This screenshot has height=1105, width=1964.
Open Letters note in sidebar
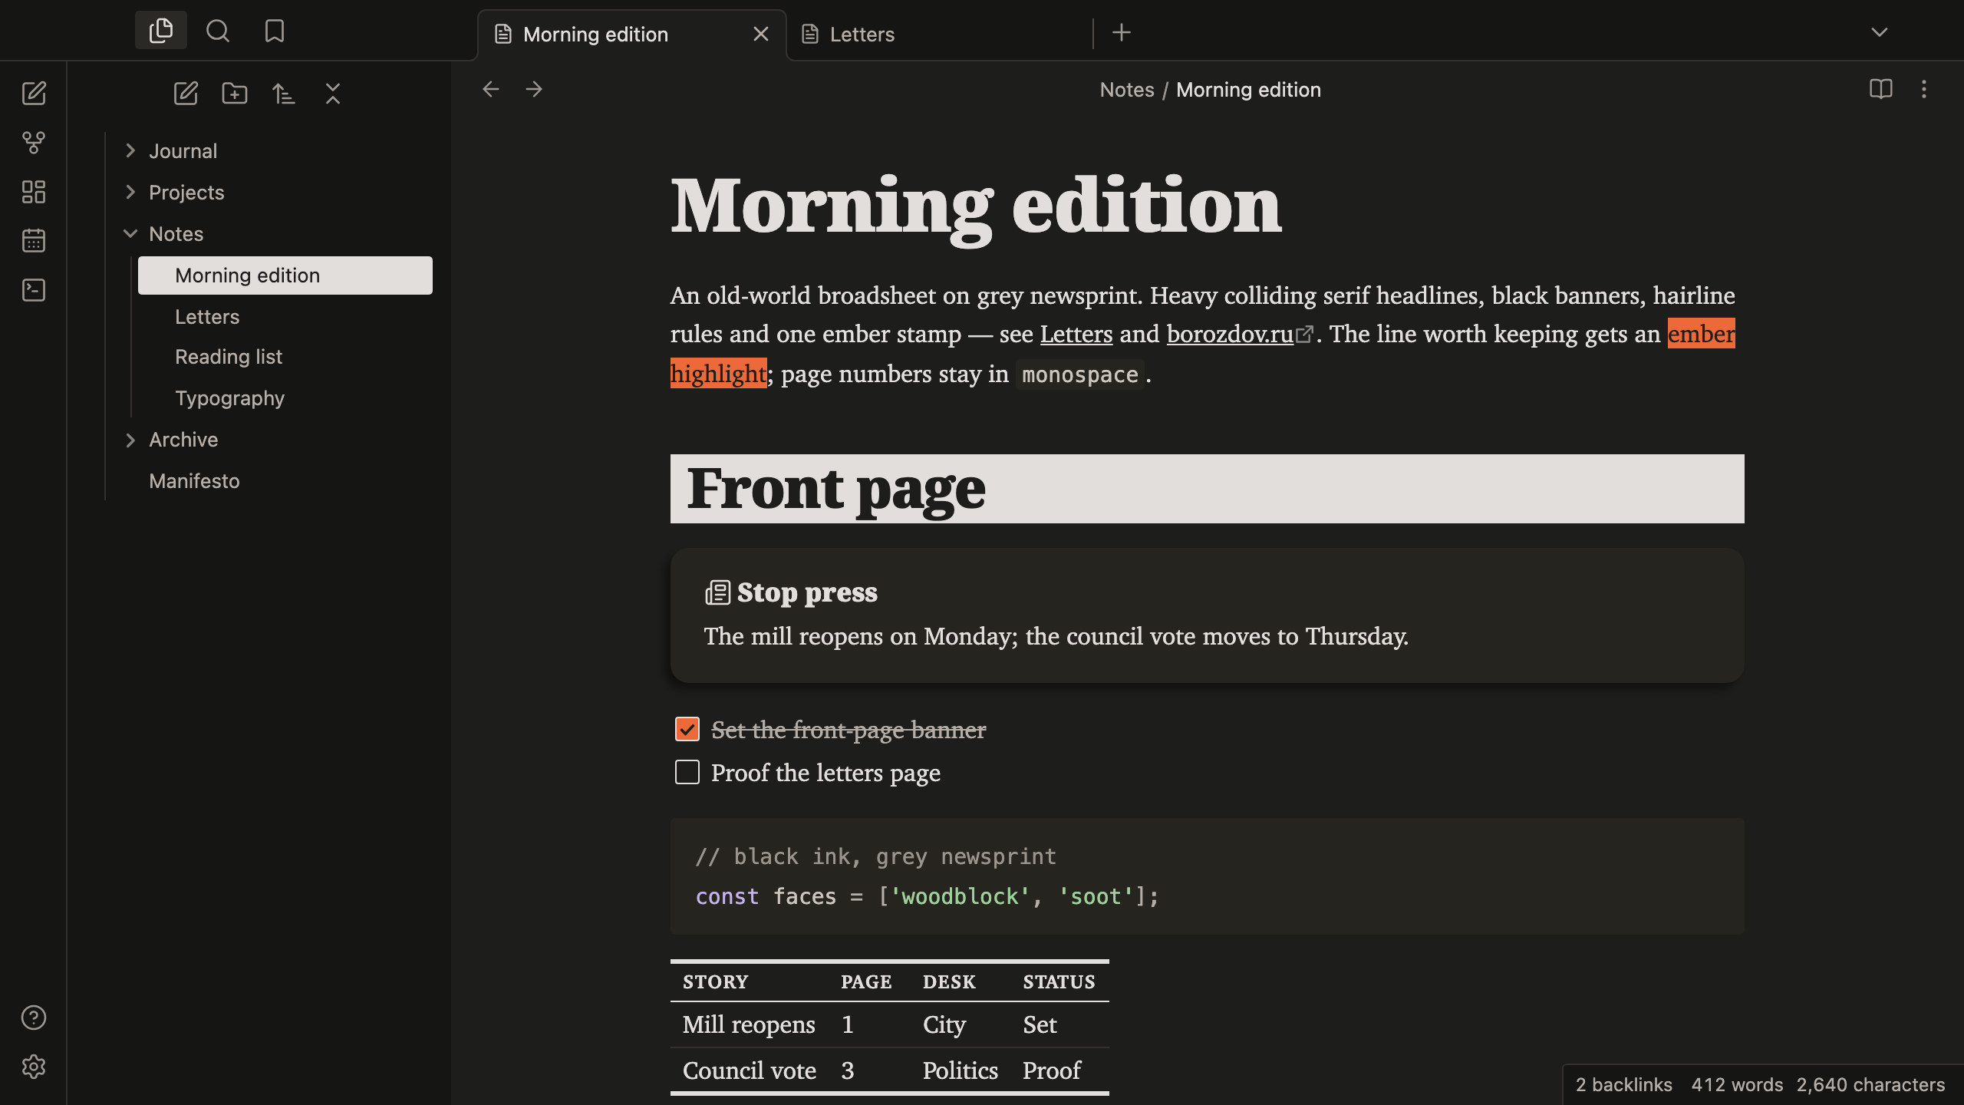(285, 317)
